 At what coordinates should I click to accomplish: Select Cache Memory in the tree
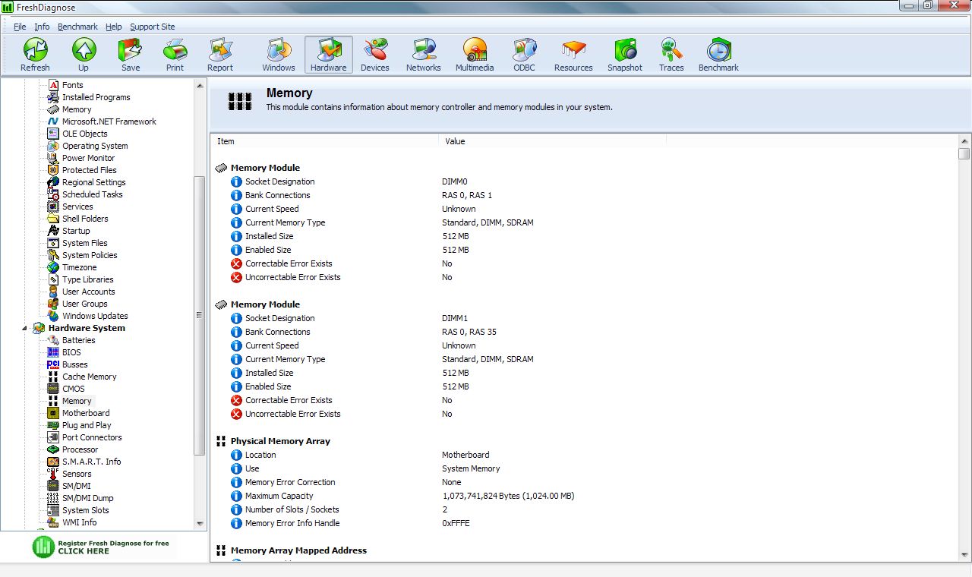click(90, 377)
